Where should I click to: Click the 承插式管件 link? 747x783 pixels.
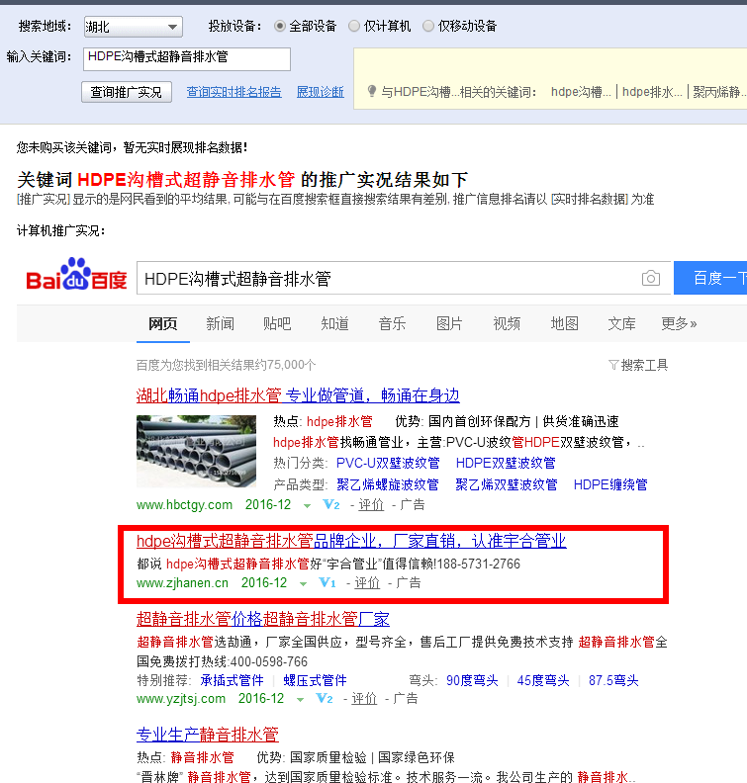pos(232,680)
